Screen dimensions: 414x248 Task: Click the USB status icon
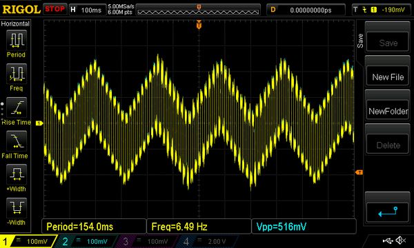click(x=388, y=240)
